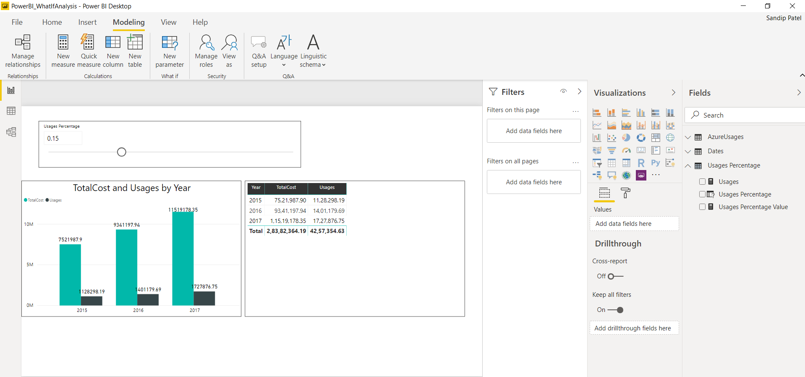805x377 pixels.
Task: Add a New column
Action: coord(113,51)
